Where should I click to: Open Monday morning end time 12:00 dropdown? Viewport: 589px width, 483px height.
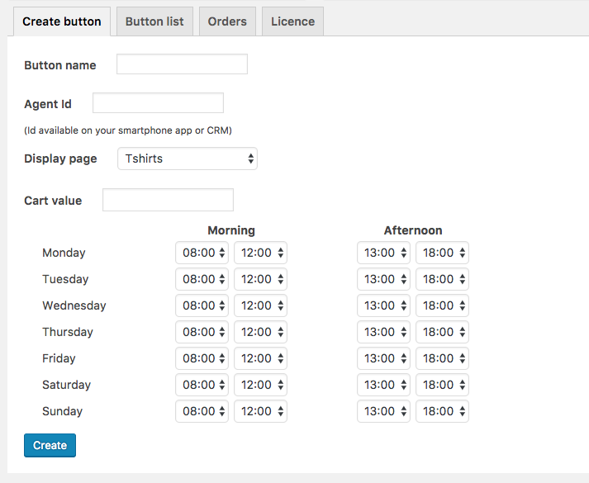point(261,253)
